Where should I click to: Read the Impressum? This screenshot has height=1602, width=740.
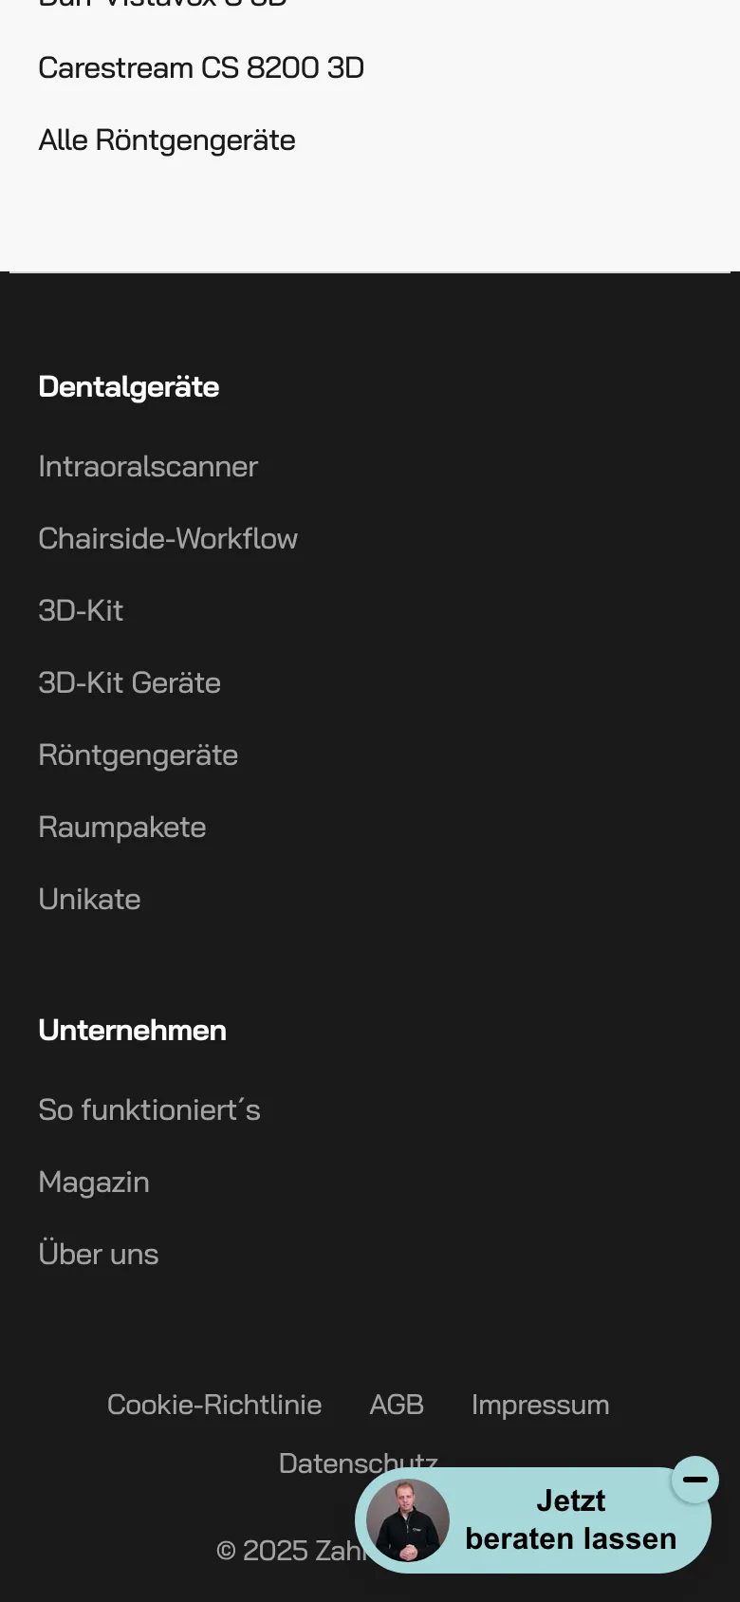540,1405
